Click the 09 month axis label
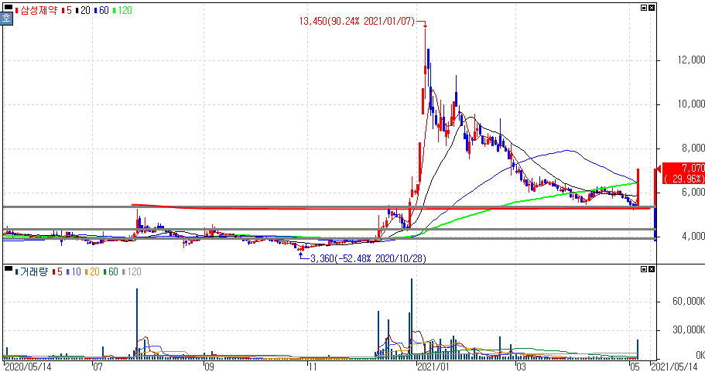Image resolution: width=705 pixels, height=372 pixels. [x=209, y=367]
